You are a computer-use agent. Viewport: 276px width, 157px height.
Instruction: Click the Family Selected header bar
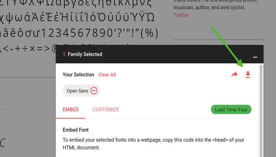click(159, 54)
